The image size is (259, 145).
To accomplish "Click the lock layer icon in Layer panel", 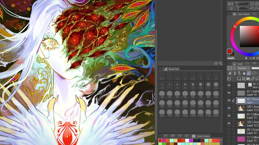I will pyautogui.click(x=244, y=73).
